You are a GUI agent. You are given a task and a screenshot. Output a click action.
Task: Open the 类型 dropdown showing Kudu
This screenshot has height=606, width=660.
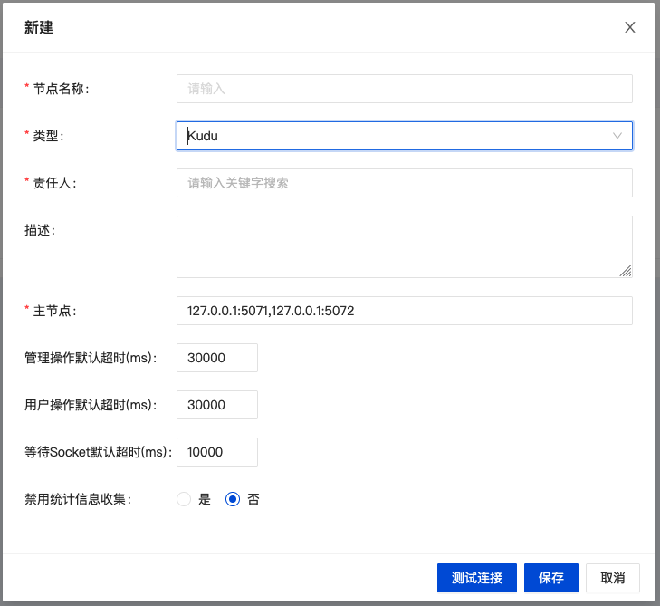405,136
